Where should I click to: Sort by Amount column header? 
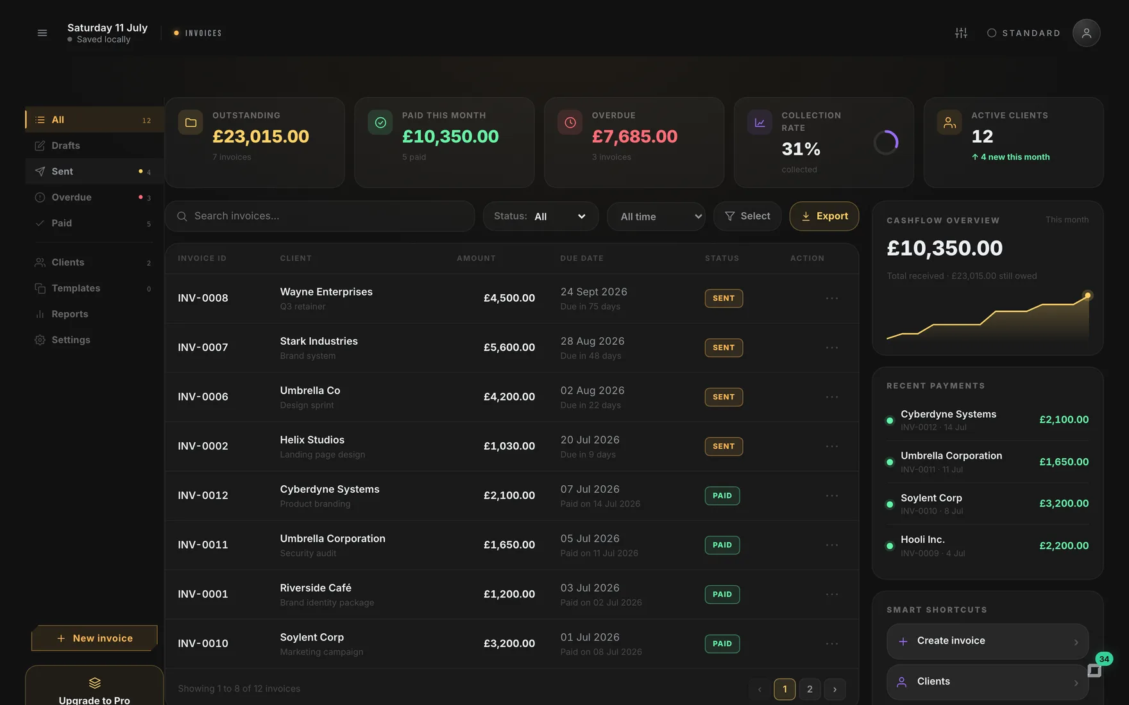pyautogui.click(x=476, y=258)
